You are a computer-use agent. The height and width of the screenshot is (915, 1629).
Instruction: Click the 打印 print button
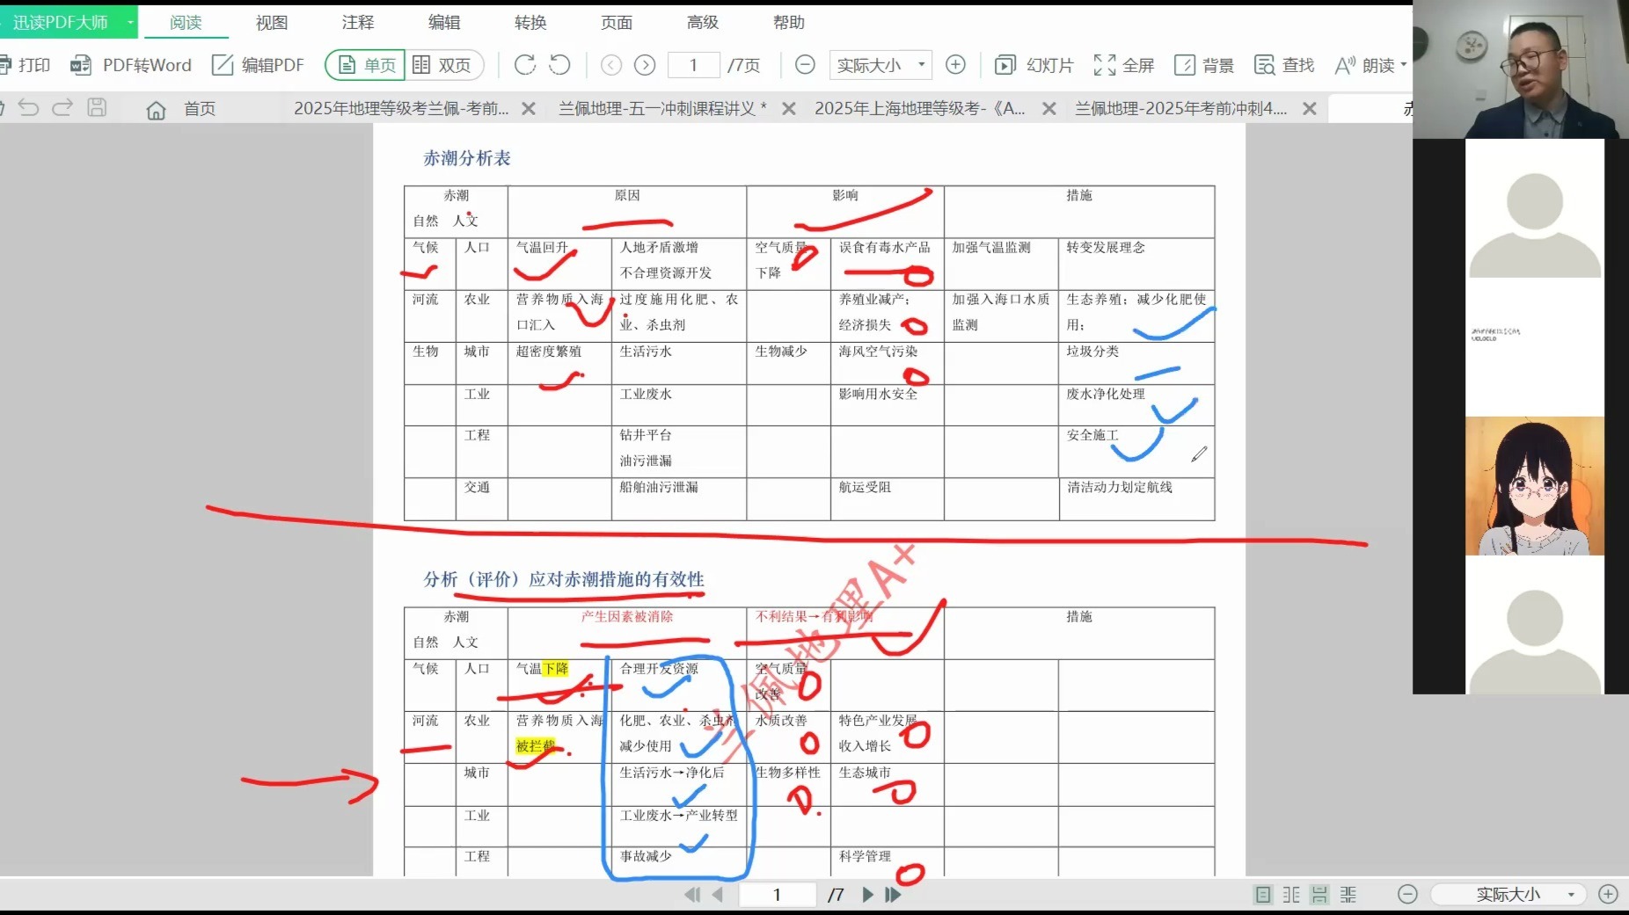(x=26, y=65)
